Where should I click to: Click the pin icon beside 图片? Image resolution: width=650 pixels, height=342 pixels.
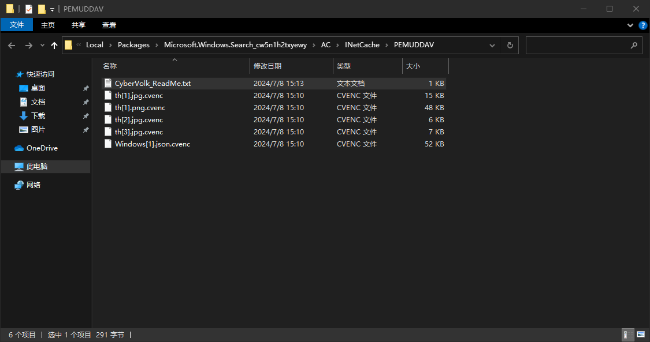(x=86, y=130)
